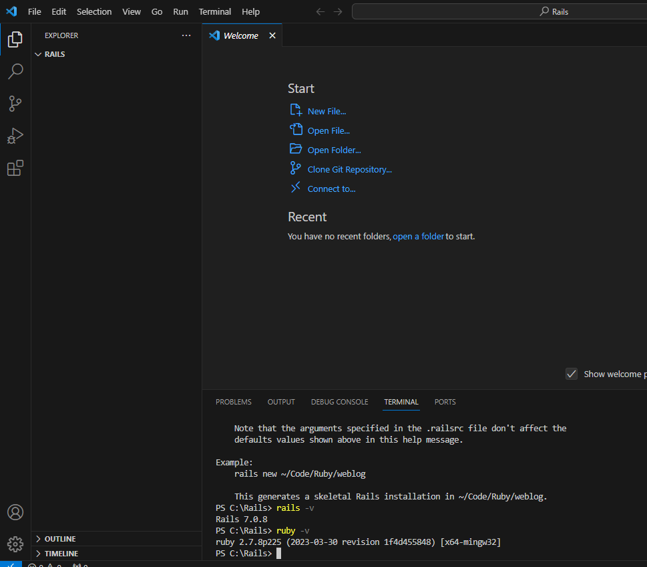Open the Edit menu
Viewport: 647px width, 567px height.
59,11
